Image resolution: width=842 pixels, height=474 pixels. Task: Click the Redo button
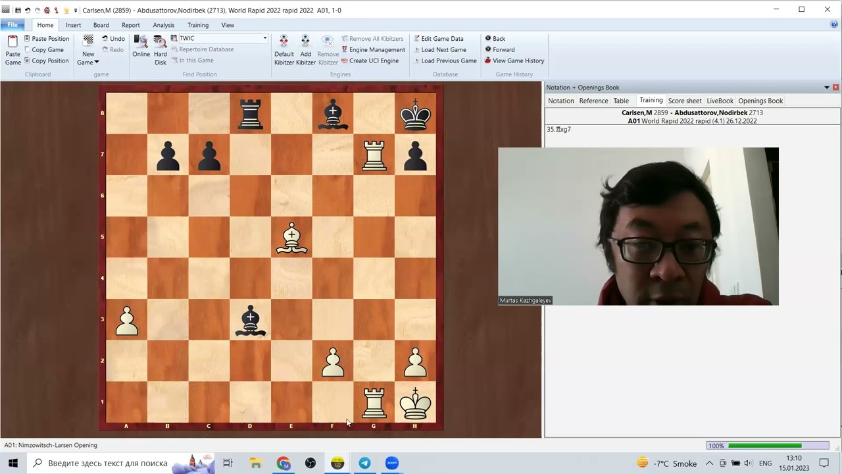112,49
